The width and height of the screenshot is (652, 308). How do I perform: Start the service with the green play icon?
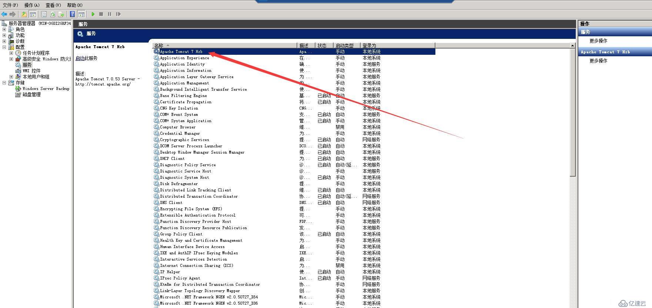pos(93,14)
